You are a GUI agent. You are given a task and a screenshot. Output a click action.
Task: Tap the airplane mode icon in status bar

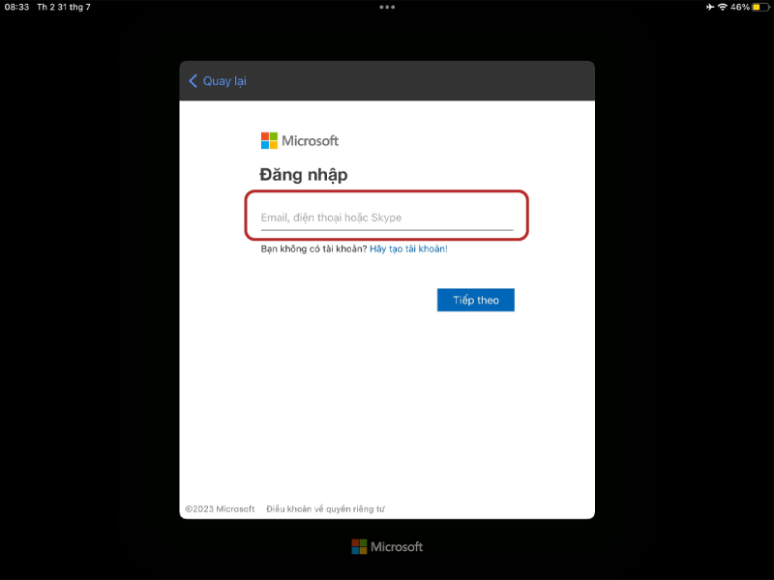709,8
